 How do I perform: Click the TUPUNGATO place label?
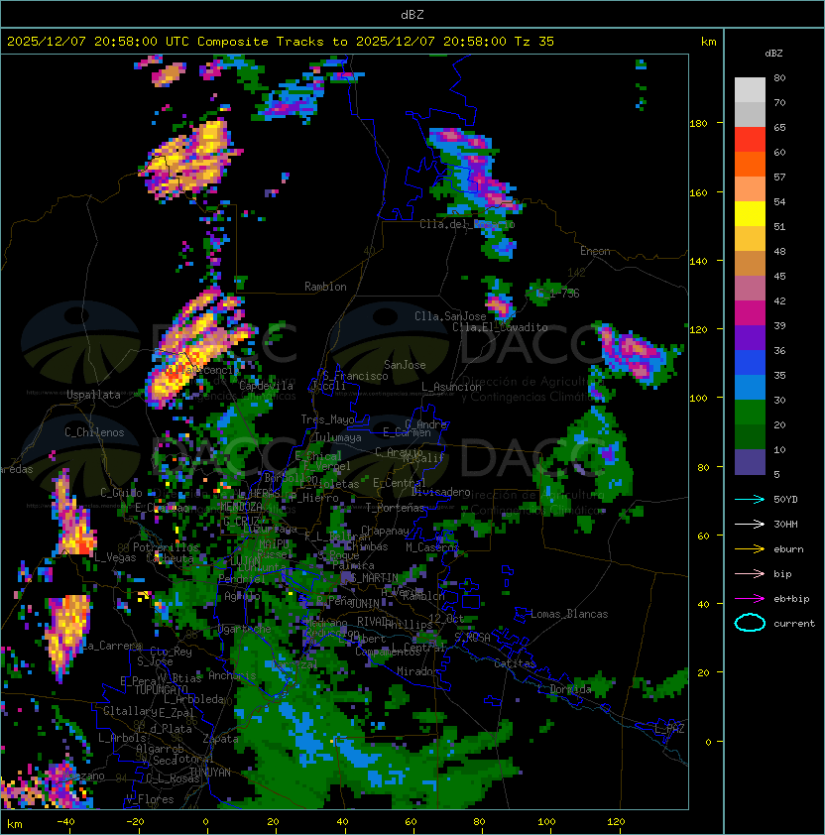point(161,689)
